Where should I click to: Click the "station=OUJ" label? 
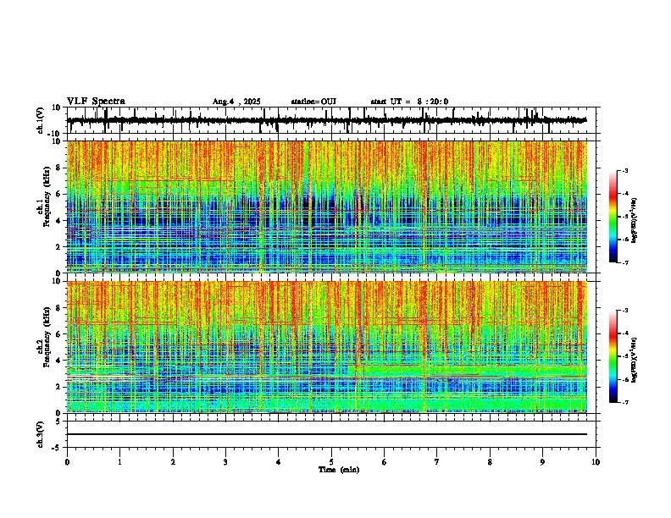point(313,102)
